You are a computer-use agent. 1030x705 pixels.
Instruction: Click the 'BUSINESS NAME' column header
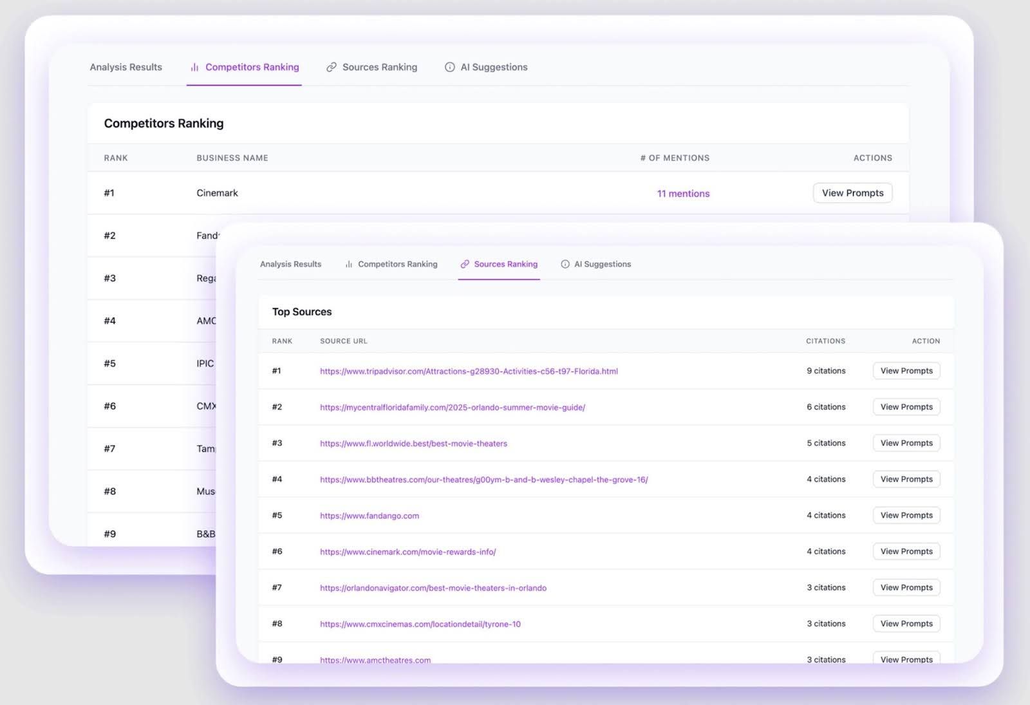point(232,158)
